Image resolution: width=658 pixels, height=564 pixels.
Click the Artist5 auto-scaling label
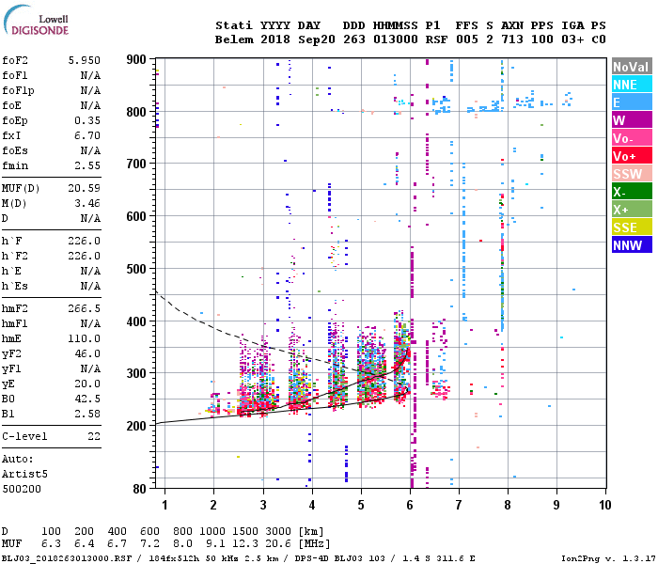pyautogui.click(x=24, y=475)
